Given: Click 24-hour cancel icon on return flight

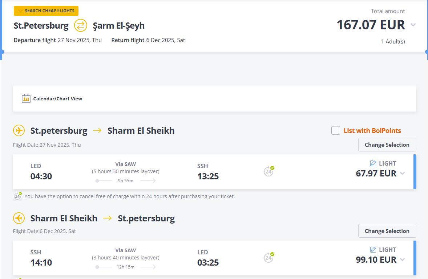Looking at the screenshot, I should [x=268, y=258].
